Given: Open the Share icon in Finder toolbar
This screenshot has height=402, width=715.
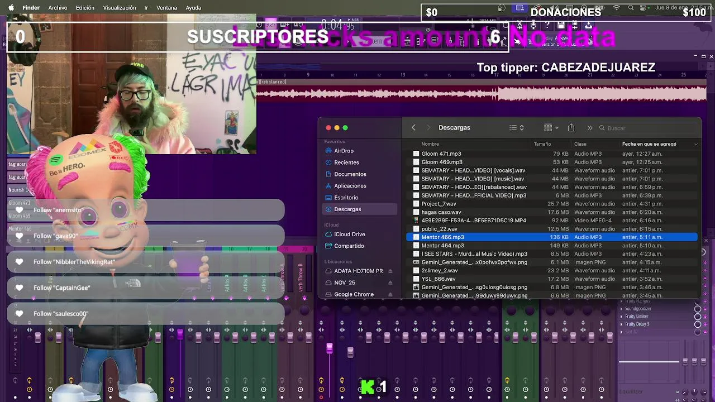Looking at the screenshot, I should point(571,127).
